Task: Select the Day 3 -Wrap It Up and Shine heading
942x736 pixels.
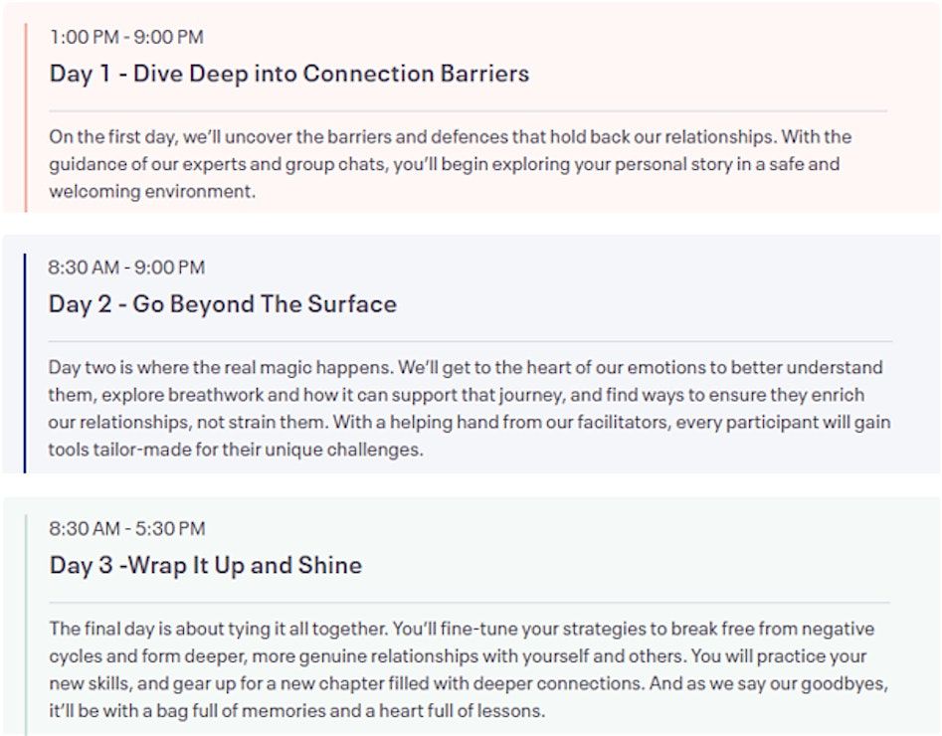Action: [x=205, y=566]
